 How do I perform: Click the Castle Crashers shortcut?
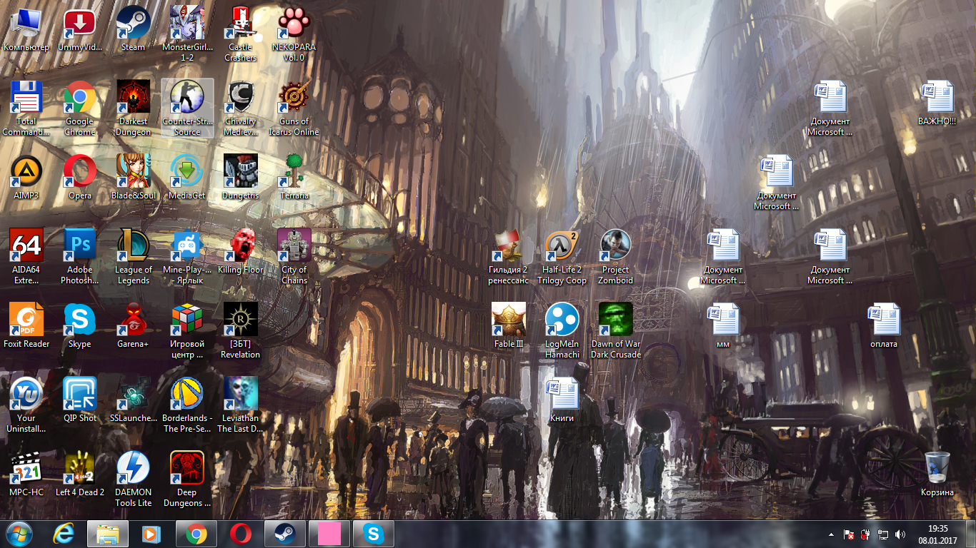click(241, 35)
